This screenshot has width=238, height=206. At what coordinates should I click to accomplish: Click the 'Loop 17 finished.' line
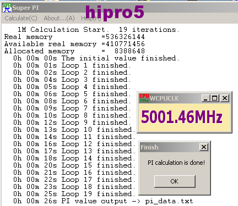pyautogui.click(x=74, y=180)
